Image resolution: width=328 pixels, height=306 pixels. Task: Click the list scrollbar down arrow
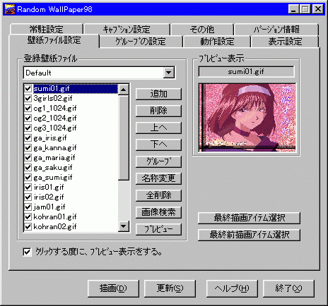[124, 226]
